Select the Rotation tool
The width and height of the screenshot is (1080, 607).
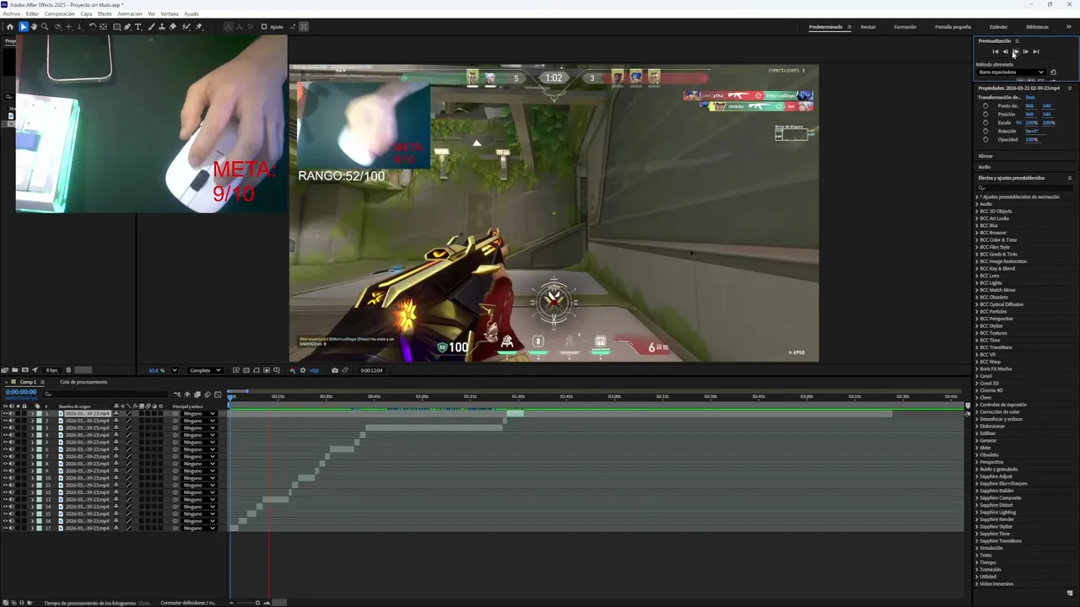pos(93,27)
